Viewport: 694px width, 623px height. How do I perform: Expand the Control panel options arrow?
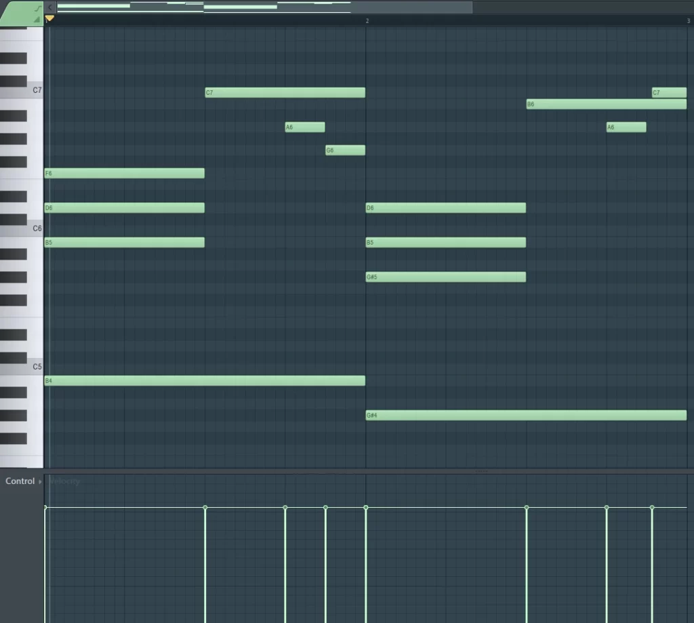(39, 481)
